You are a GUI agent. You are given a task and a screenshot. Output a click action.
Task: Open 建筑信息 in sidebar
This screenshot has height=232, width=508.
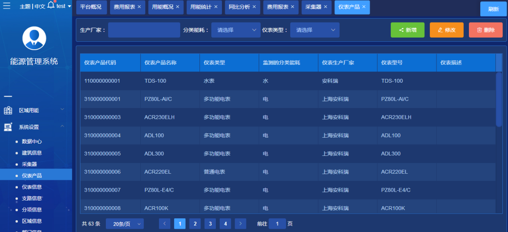pos(32,153)
